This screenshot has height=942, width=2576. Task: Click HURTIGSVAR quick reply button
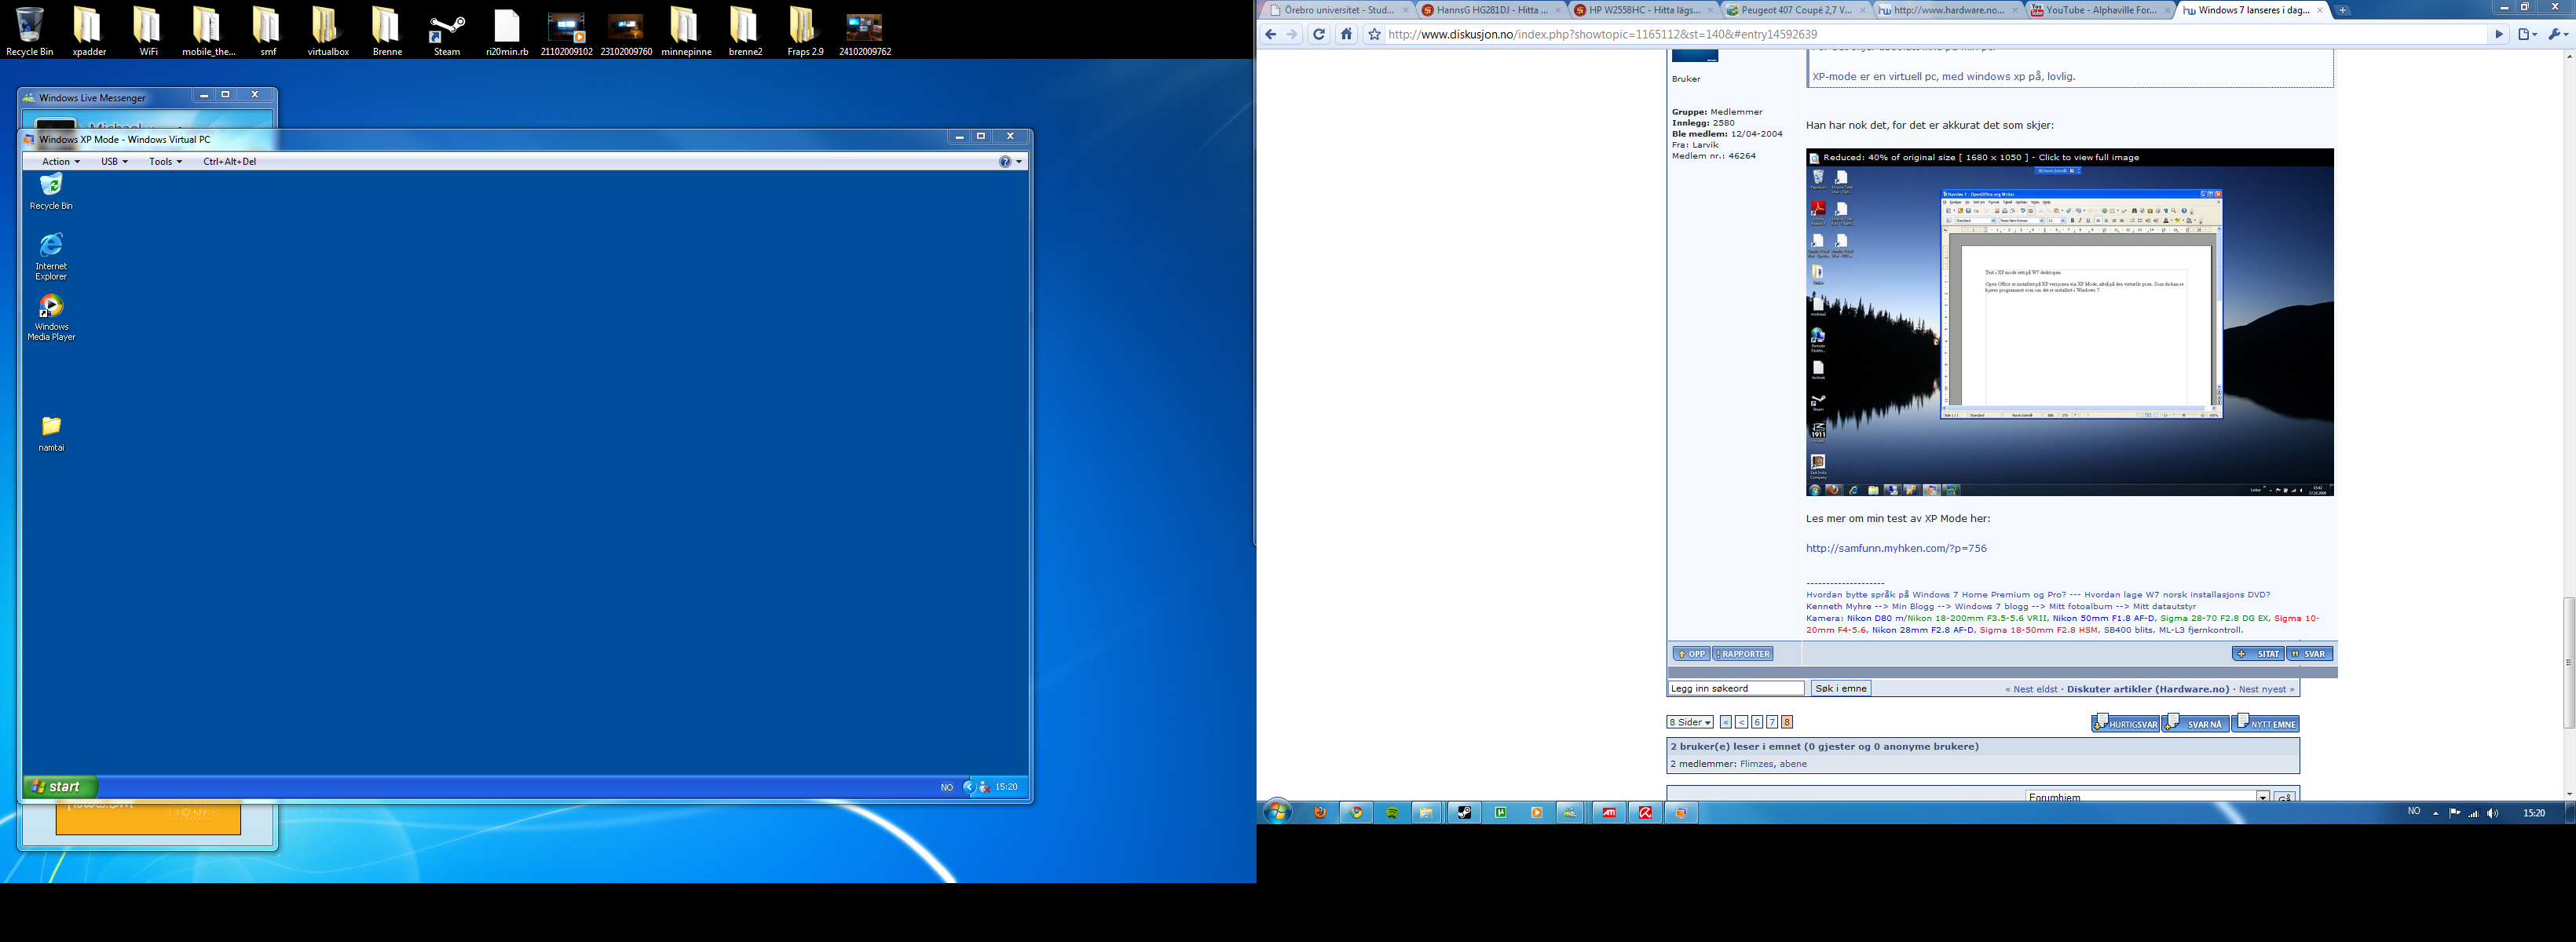[x=2125, y=723]
